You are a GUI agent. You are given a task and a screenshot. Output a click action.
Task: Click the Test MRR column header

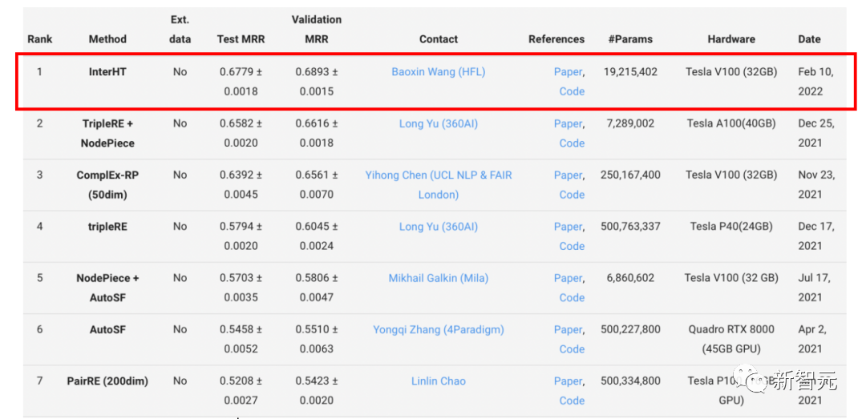(x=241, y=38)
